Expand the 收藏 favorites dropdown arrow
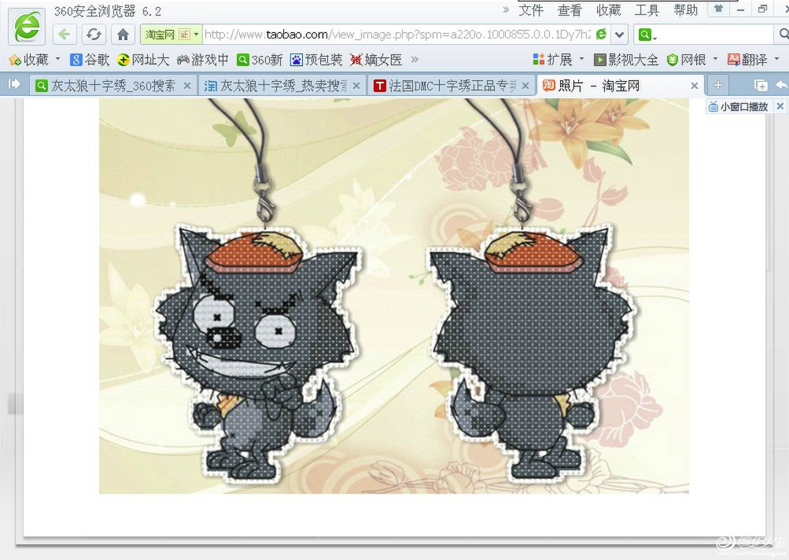The height and width of the screenshot is (560, 789). [x=58, y=59]
